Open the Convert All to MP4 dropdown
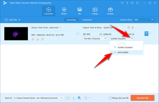This screenshot has height=103, width=159. pos(144,20)
